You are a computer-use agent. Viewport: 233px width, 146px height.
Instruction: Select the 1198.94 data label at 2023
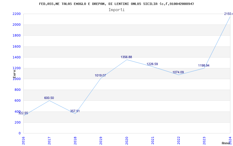(204, 65)
